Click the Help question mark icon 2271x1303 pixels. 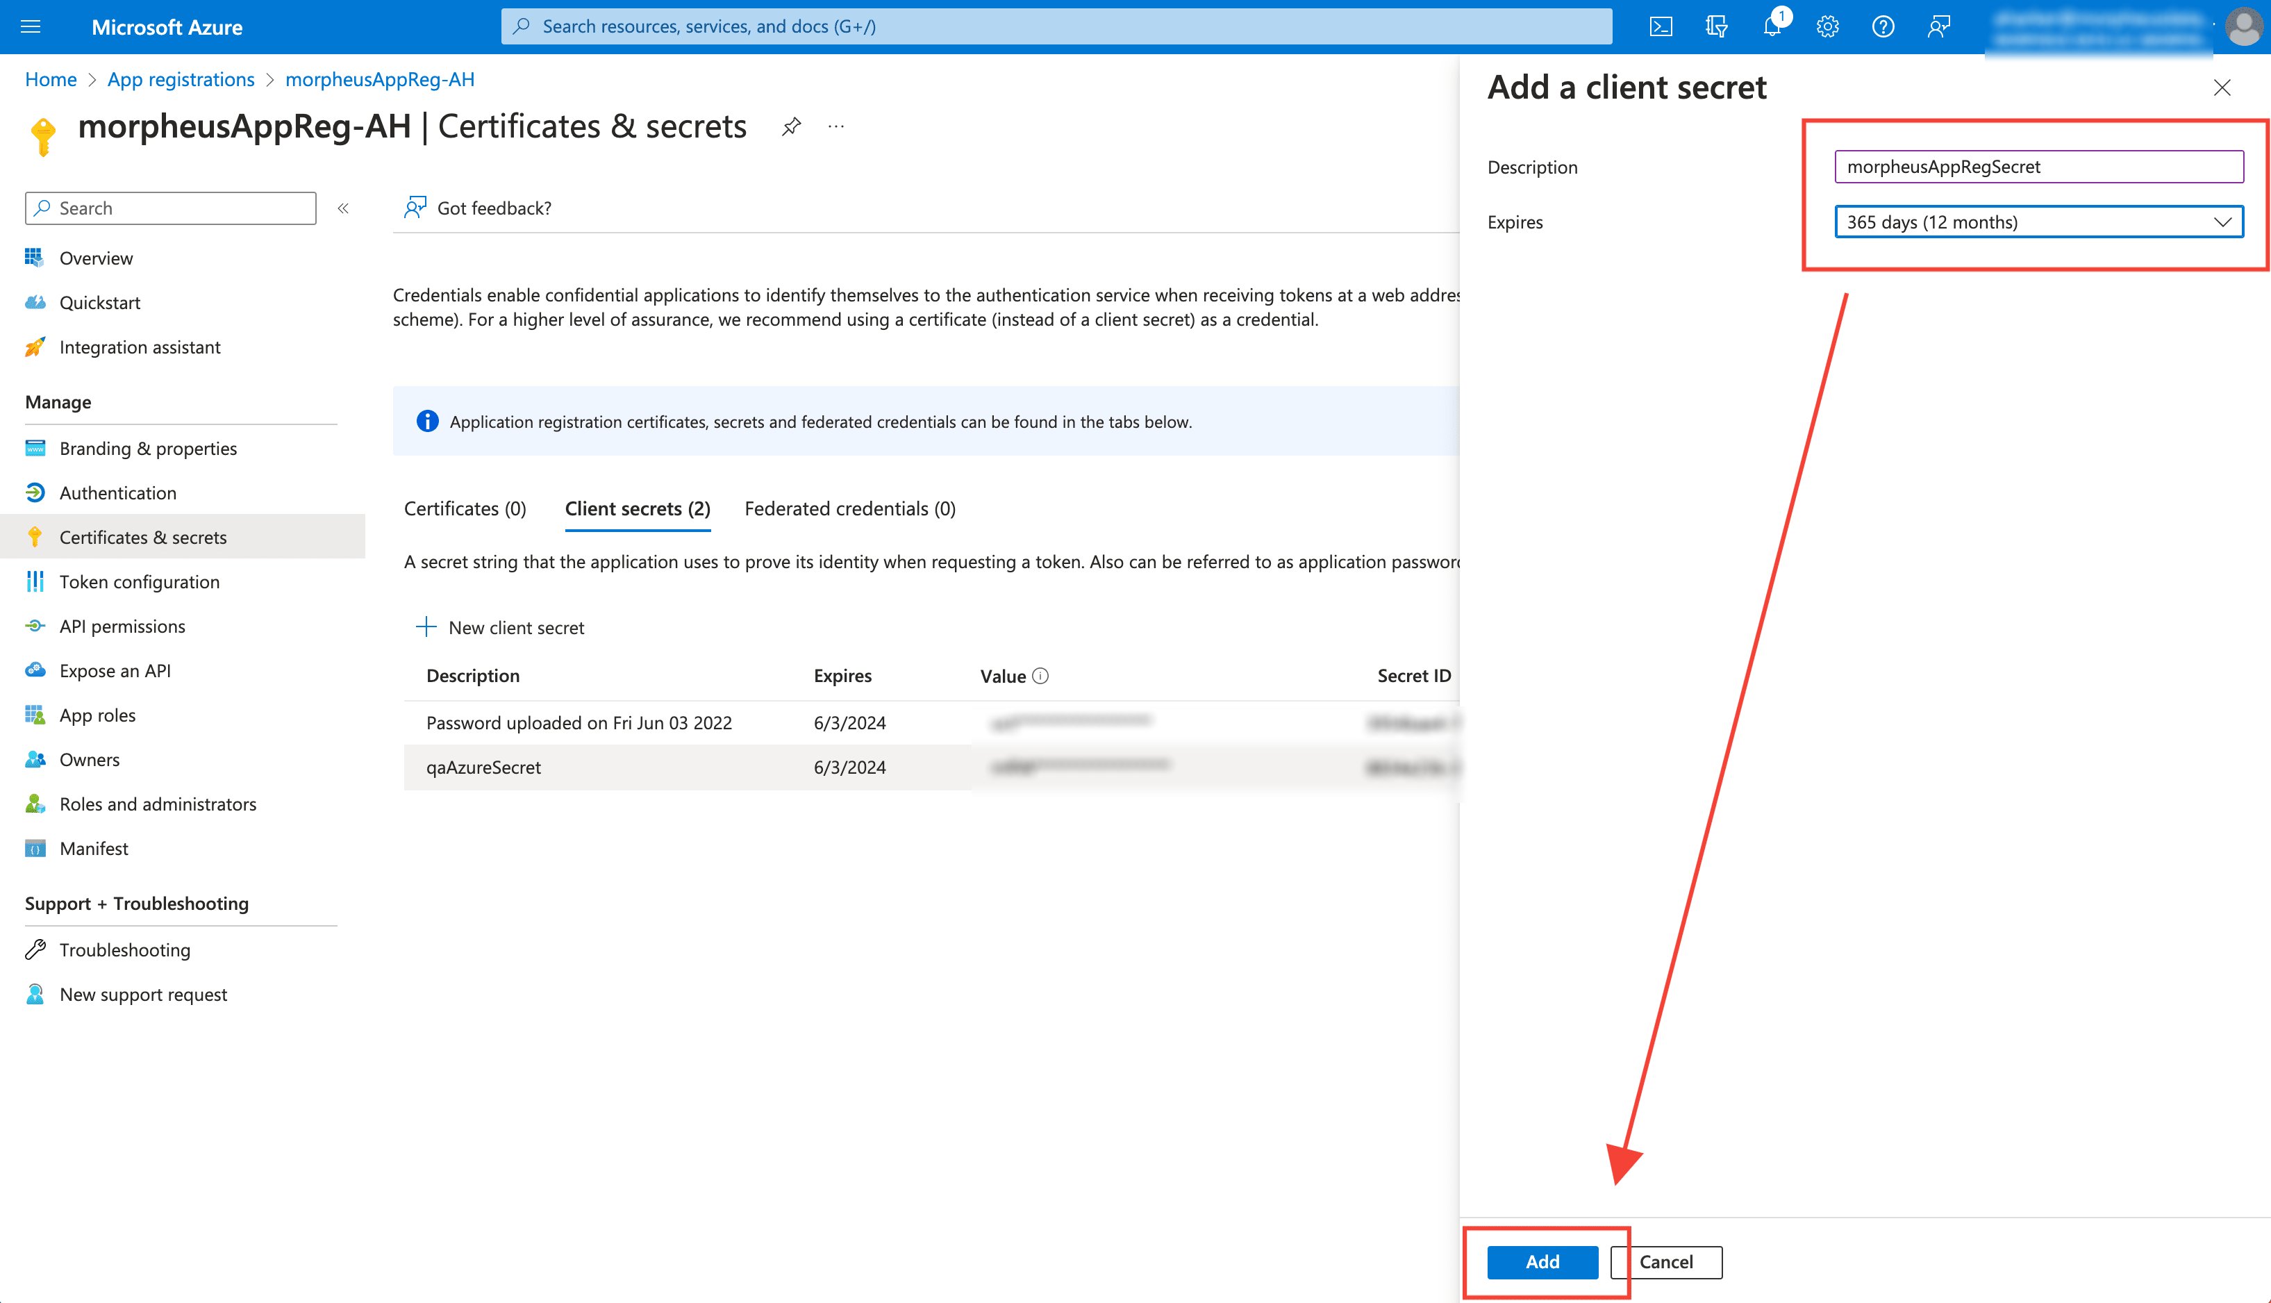tap(1883, 27)
